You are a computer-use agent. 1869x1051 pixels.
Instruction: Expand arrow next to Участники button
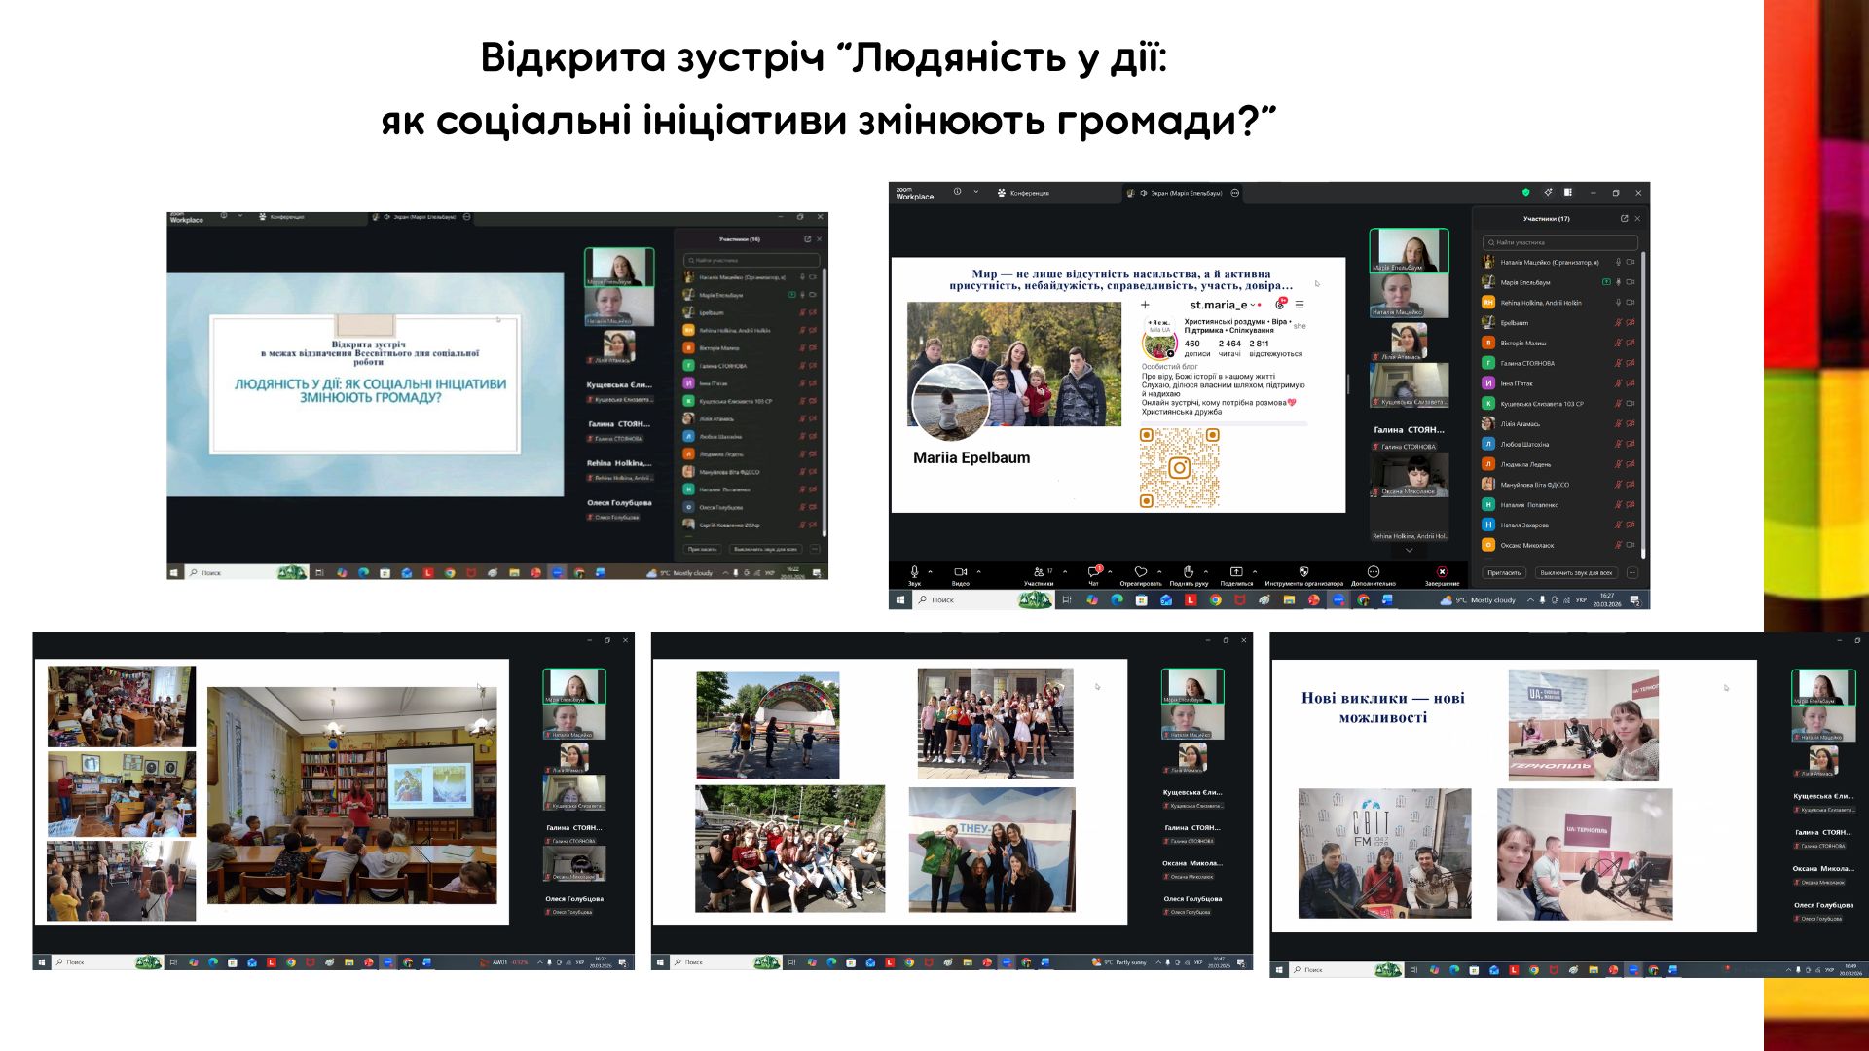pos(1065,571)
